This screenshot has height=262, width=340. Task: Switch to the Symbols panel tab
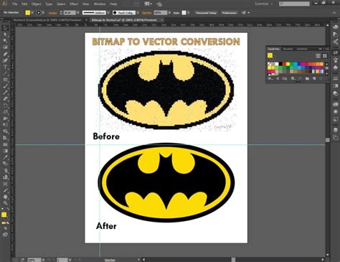(302, 49)
